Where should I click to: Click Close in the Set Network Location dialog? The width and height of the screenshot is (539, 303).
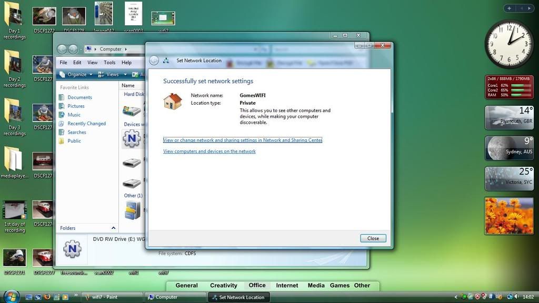tap(373, 238)
